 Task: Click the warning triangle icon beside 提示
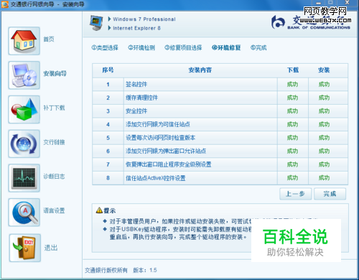(x=99, y=210)
